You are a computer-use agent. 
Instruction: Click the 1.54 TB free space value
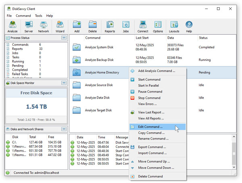point(36,107)
